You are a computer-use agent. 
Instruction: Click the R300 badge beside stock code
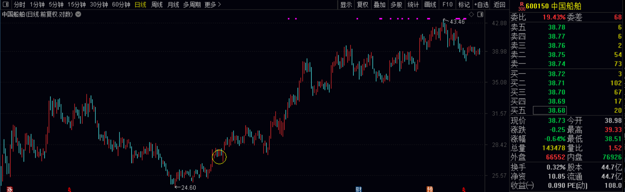point(521,6)
